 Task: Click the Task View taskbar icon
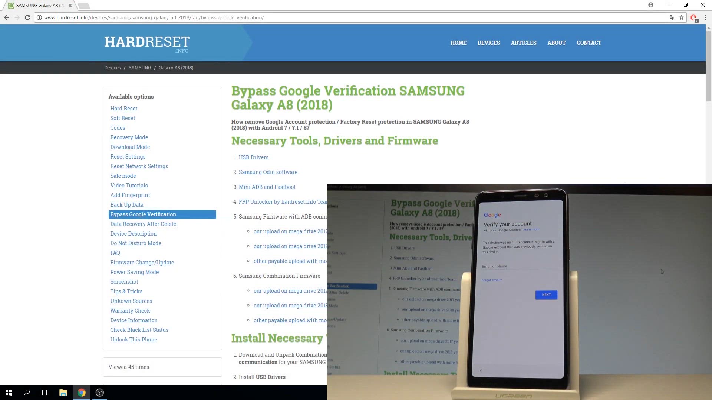(44, 392)
